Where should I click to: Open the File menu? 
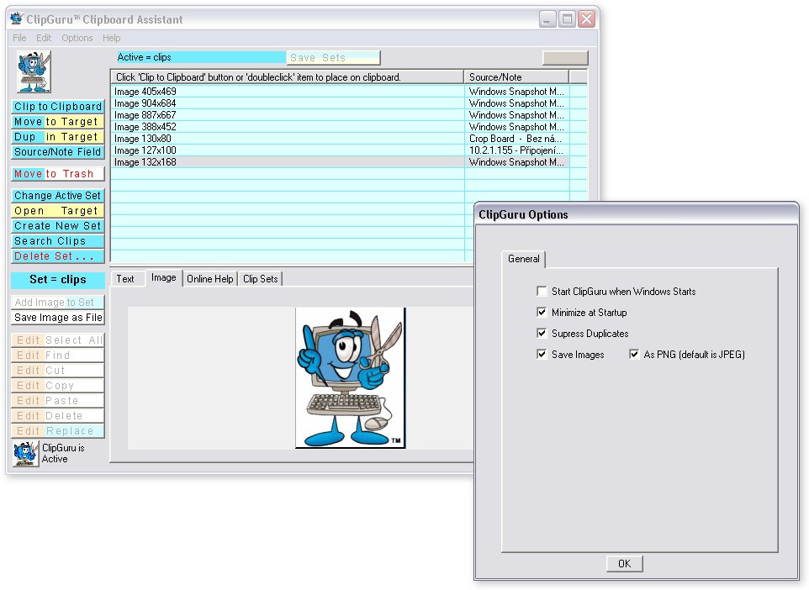coord(19,38)
